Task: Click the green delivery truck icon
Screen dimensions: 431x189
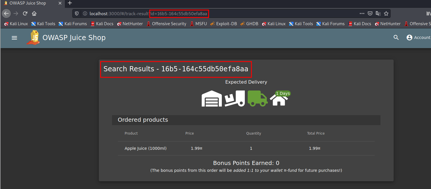Action: click(x=257, y=99)
